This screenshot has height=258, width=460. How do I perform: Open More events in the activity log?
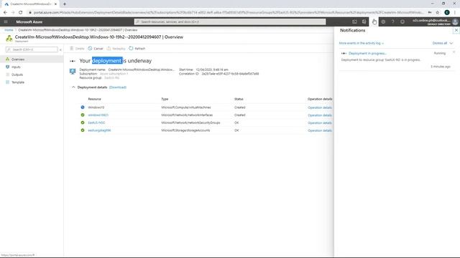click(x=361, y=43)
